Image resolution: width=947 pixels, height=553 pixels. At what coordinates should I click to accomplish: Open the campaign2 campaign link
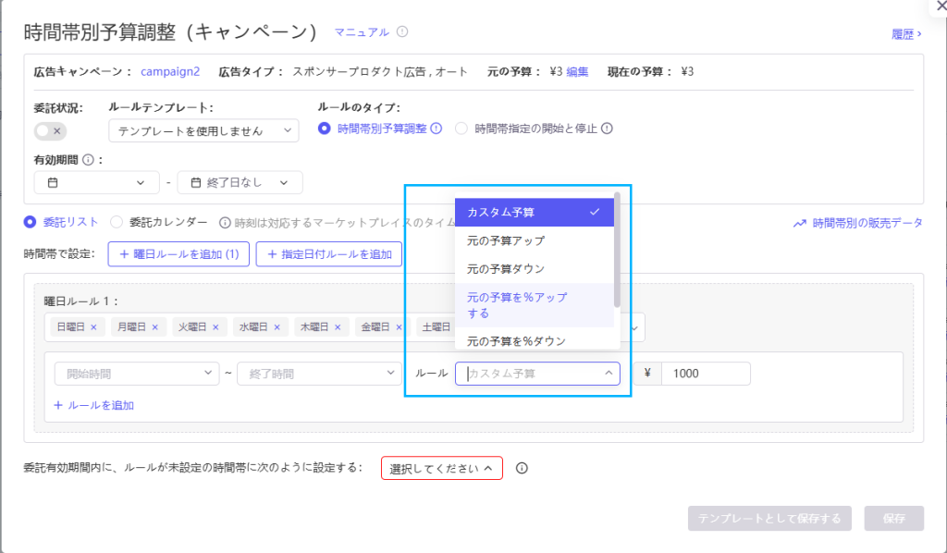pos(170,71)
